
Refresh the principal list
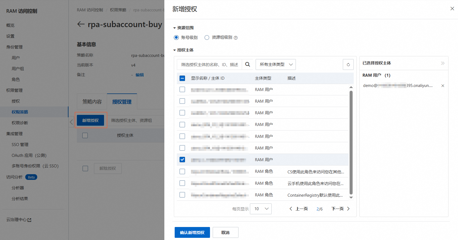pos(348,64)
